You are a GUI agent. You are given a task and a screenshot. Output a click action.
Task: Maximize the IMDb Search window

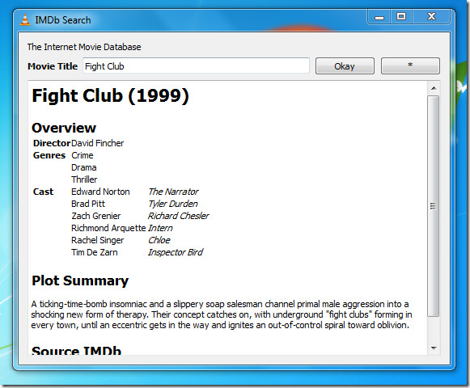[401, 17]
